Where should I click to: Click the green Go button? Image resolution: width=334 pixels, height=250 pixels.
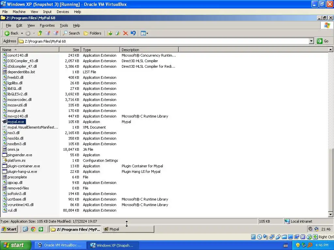[323, 41]
